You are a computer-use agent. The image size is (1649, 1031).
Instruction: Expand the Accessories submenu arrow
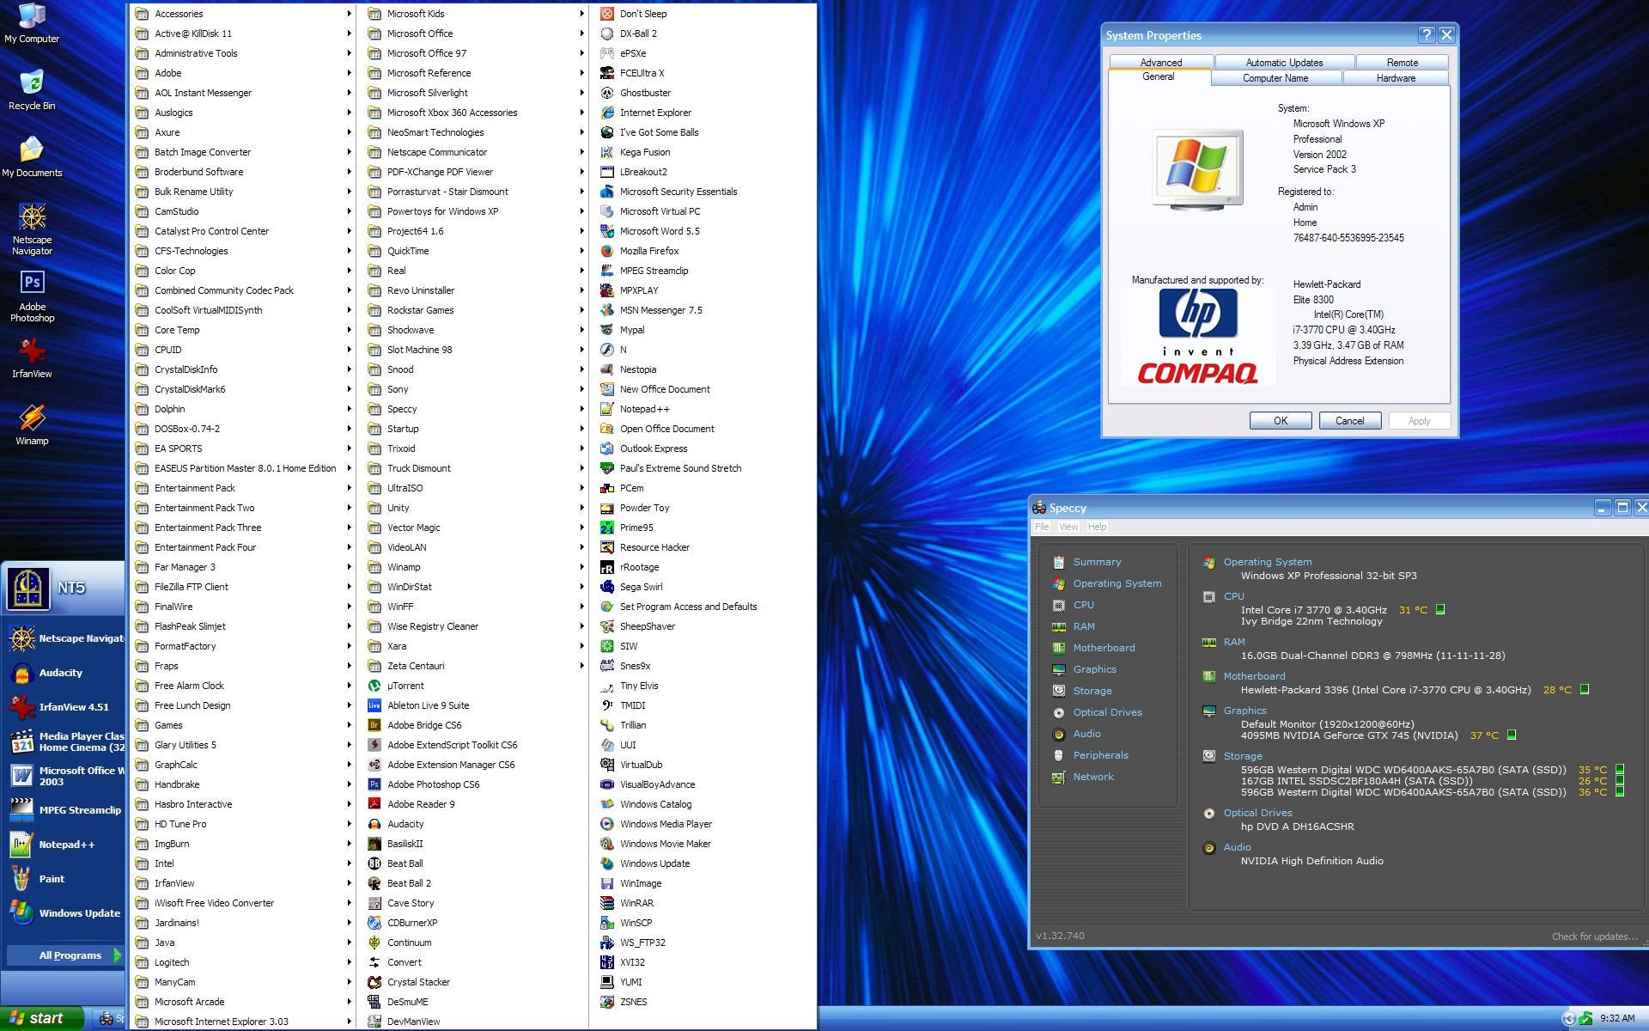(x=349, y=14)
